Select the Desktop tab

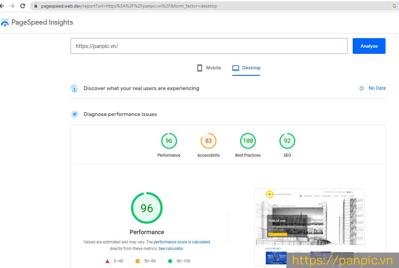tap(246, 68)
